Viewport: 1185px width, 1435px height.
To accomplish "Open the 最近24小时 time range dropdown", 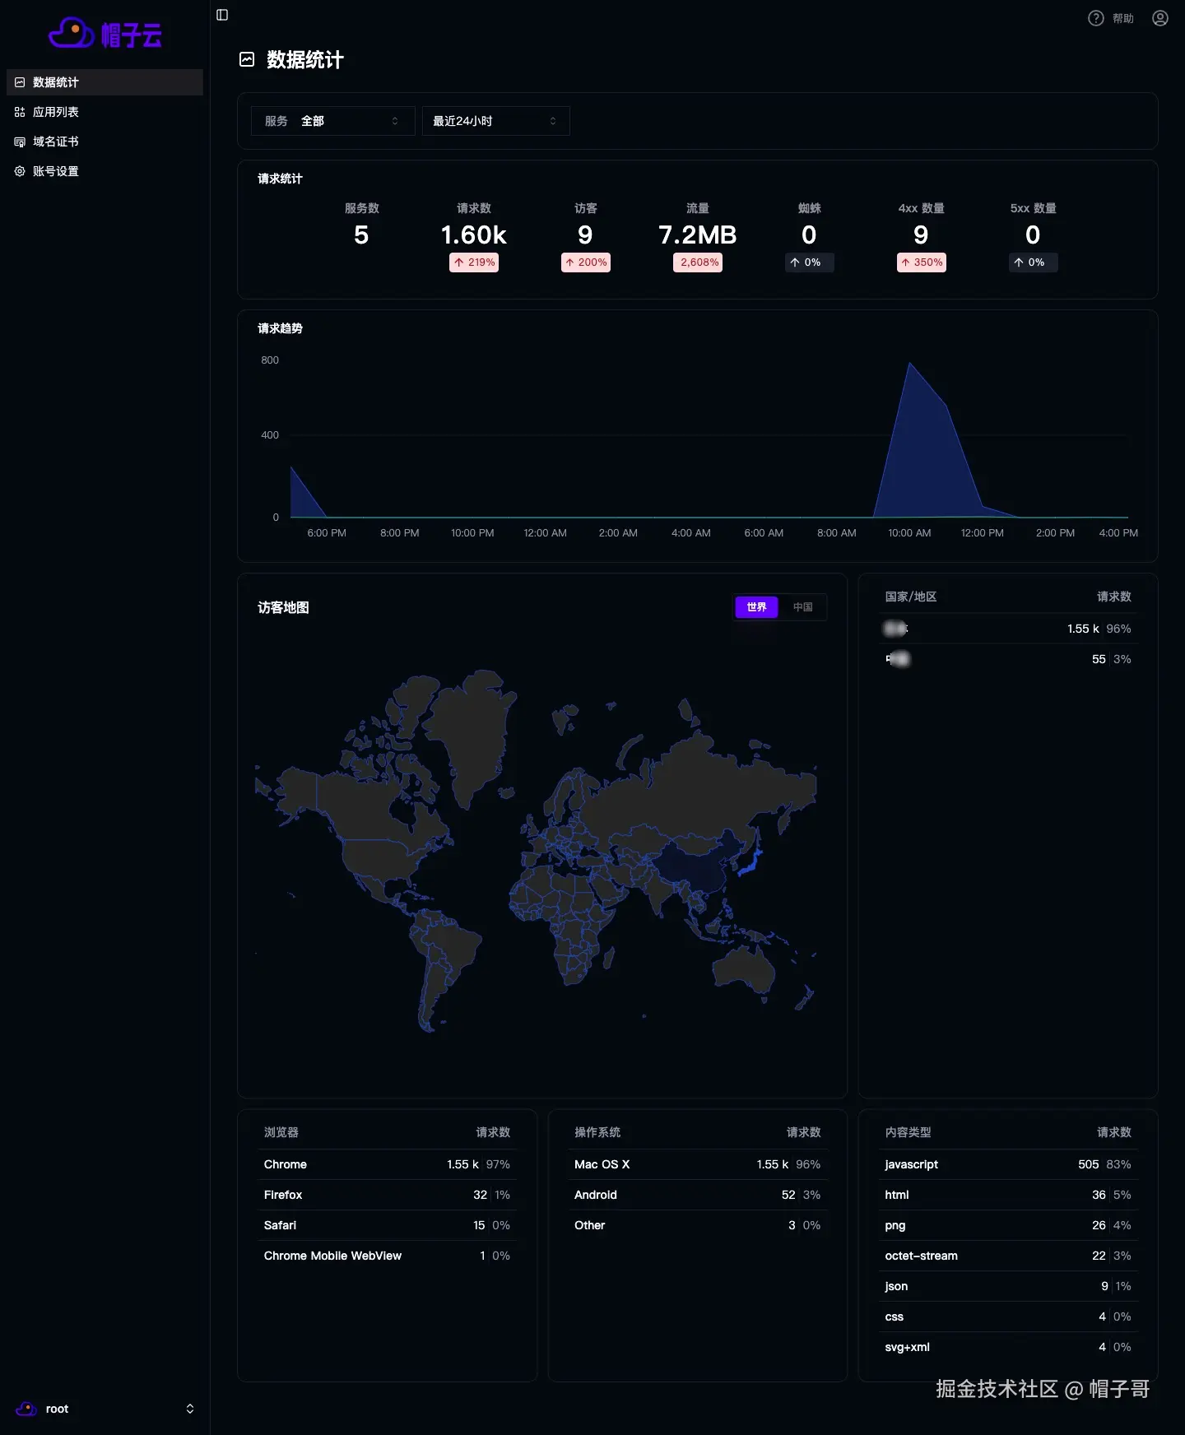I will [x=495, y=121].
